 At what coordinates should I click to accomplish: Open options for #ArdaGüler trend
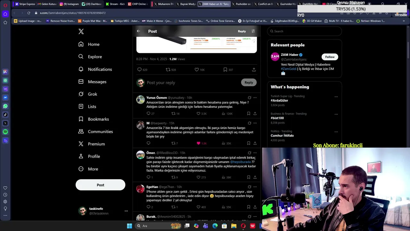pos(336,97)
